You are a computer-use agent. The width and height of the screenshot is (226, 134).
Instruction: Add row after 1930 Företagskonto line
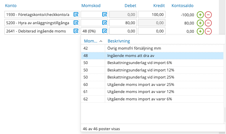(x=200, y=15)
